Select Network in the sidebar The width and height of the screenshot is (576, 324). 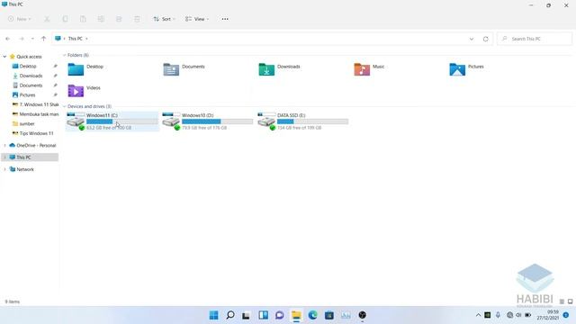click(22, 169)
